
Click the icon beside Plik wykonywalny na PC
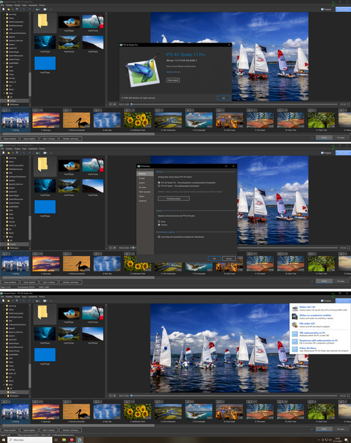[295, 334]
